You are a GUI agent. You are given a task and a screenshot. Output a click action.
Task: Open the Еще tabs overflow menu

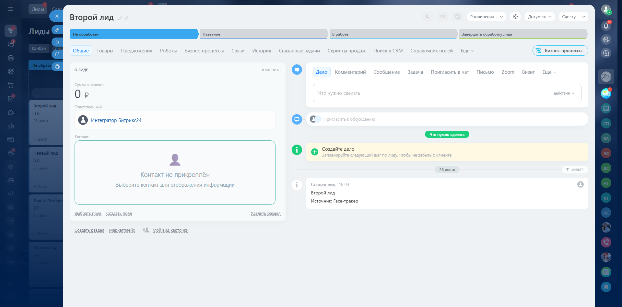point(467,51)
